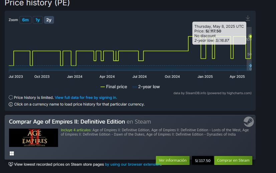Toggle 2-year low series in legend

coord(146,87)
